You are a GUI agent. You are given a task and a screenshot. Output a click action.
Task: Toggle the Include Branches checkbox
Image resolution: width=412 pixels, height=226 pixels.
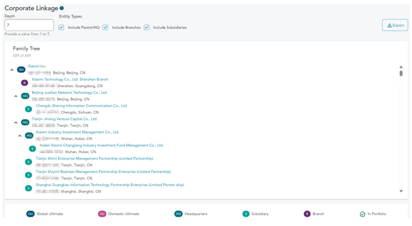point(105,27)
